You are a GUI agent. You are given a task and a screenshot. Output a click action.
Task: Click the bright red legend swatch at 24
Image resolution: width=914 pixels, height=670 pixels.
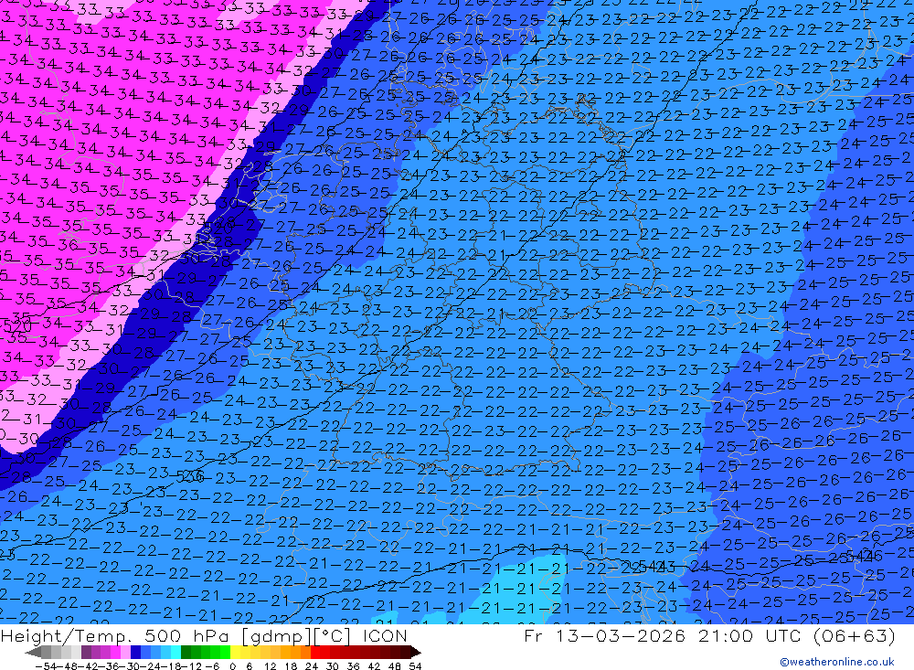tap(315, 652)
